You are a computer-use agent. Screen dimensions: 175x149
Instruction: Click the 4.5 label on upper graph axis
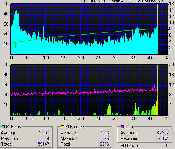(x=168, y=58)
